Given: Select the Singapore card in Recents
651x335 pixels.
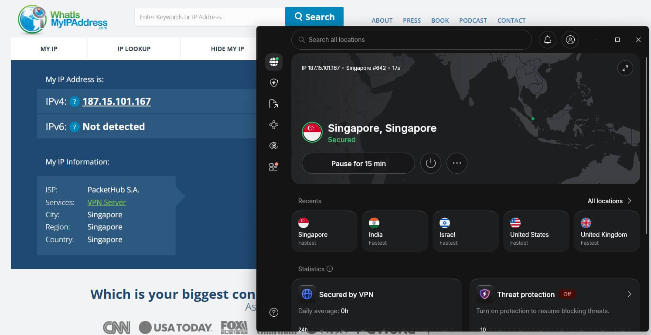Looking at the screenshot, I should [324, 231].
